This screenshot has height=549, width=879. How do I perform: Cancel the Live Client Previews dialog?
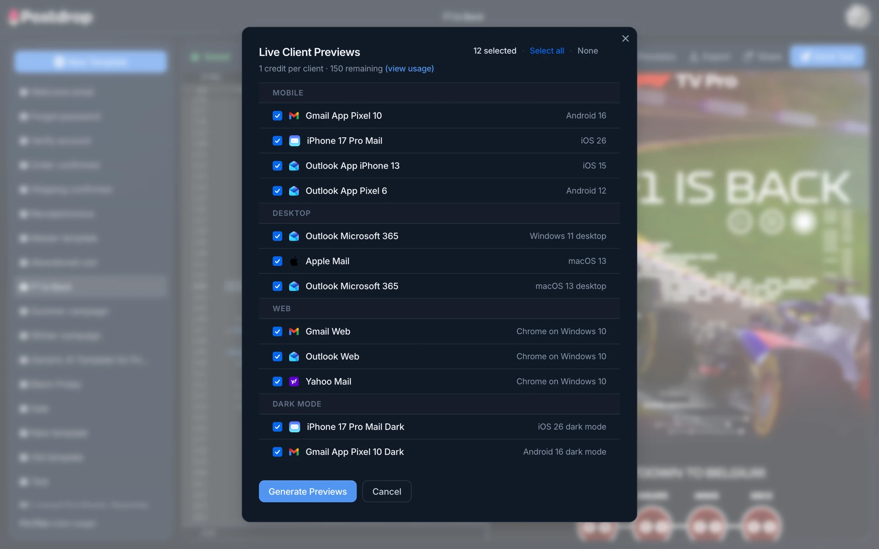[387, 491]
